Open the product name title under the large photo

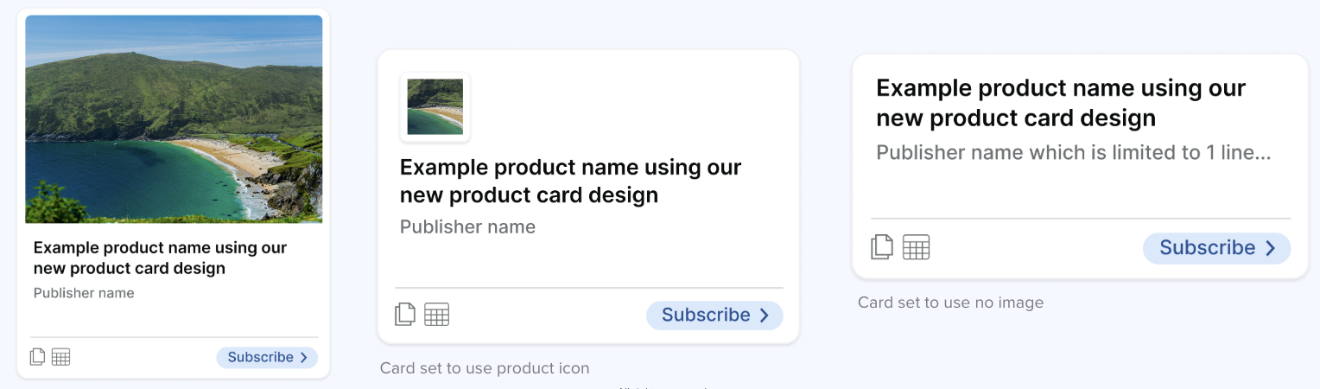coord(160,258)
